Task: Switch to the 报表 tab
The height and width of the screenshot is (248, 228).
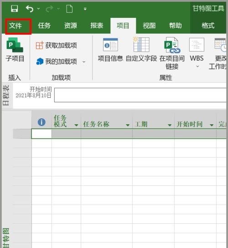Action: point(97,26)
